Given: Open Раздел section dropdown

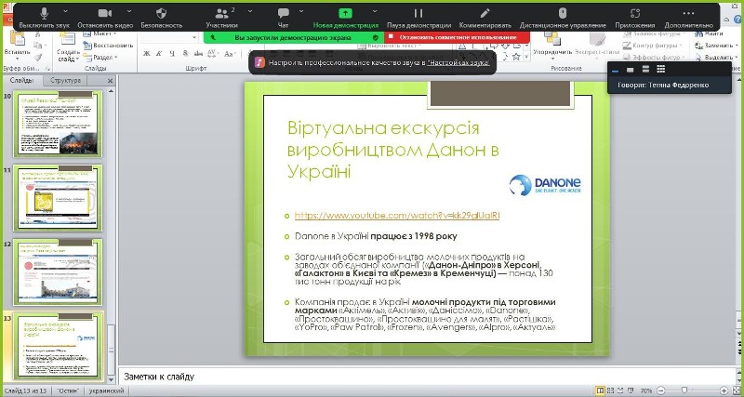Looking at the screenshot, I should [x=100, y=57].
